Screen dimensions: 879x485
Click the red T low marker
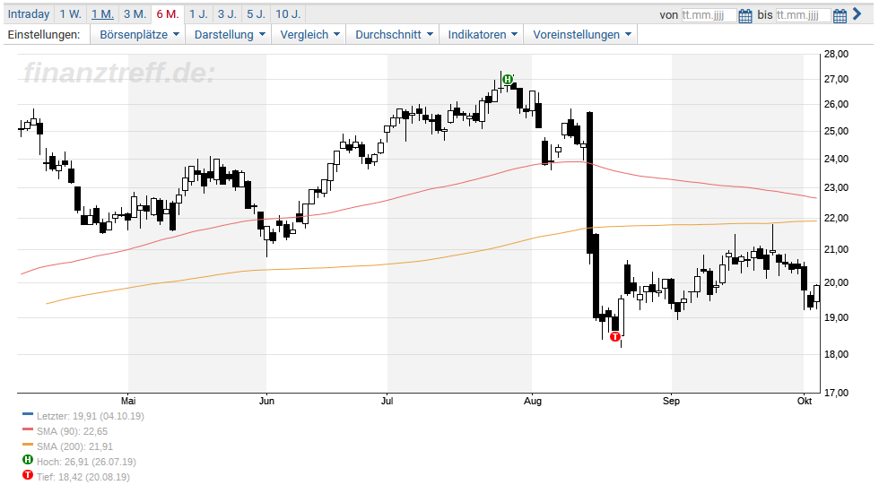click(615, 336)
